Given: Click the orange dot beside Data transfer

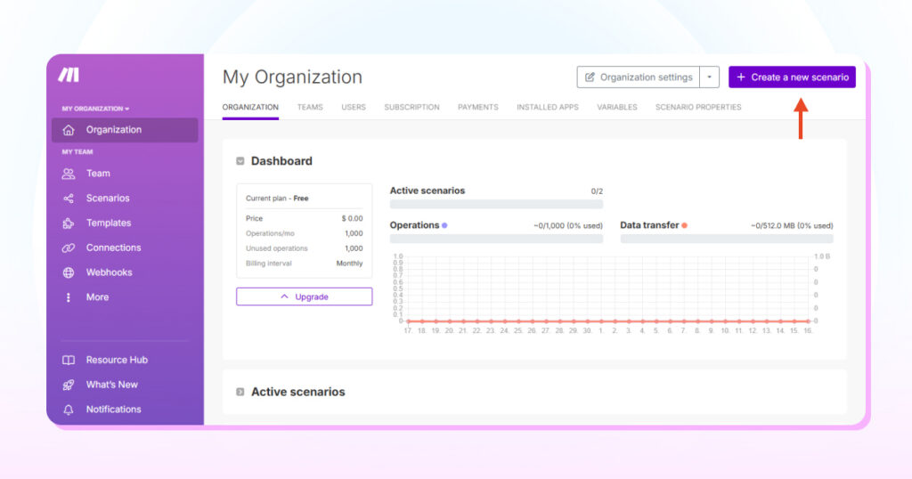Looking at the screenshot, I should click(685, 225).
